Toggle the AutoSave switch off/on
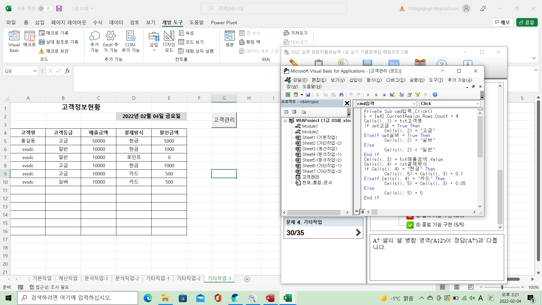 (x=45, y=8)
